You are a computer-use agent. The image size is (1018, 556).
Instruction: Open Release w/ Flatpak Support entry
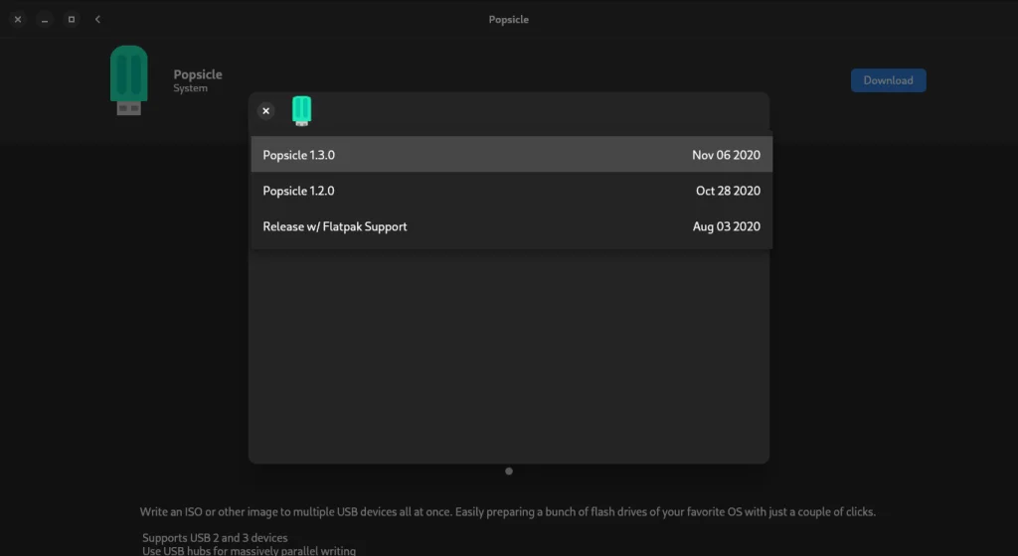point(335,226)
